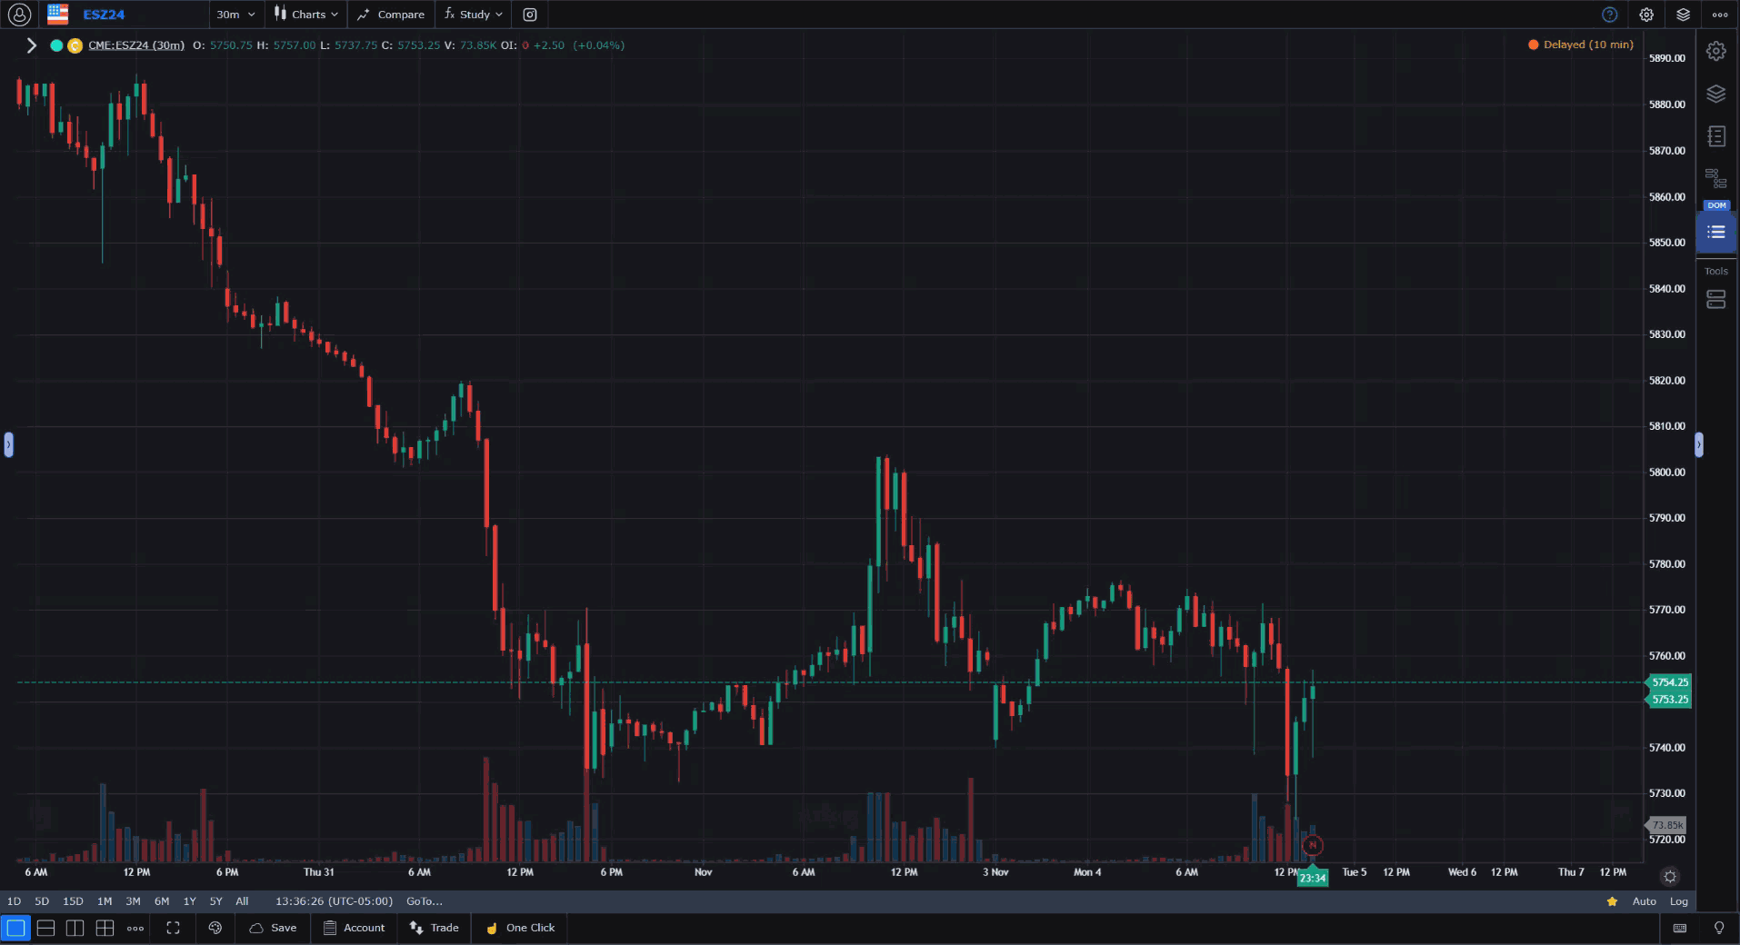Switch to the 5D time range
Screen dimensions: 1740x945
coord(42,901)
